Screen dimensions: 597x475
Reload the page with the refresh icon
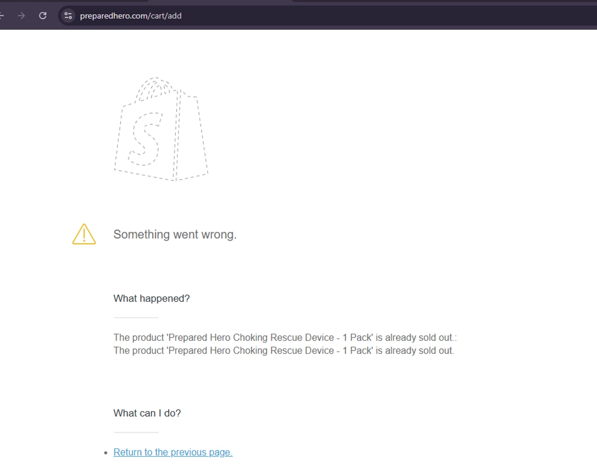pyautogui.click(x=43, y=16)
